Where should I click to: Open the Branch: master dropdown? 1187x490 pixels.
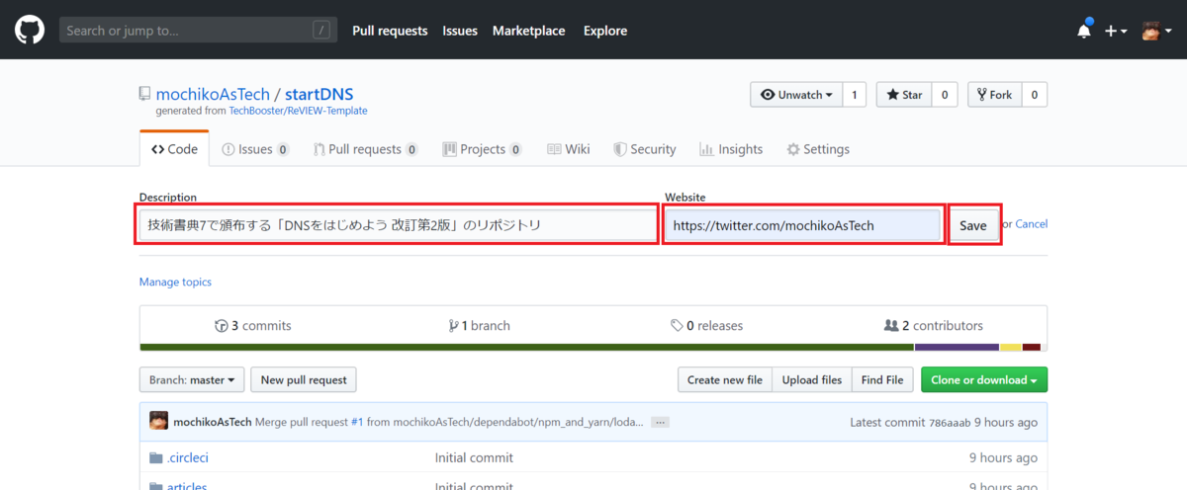pyautogui.click(x=192, y=380)
